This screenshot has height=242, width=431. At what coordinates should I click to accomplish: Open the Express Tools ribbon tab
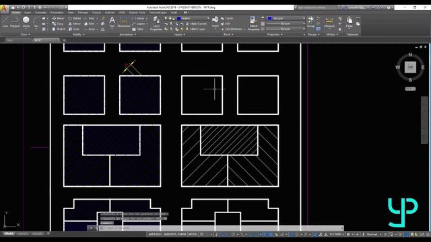pyautogui.click(x=137, y=13)
